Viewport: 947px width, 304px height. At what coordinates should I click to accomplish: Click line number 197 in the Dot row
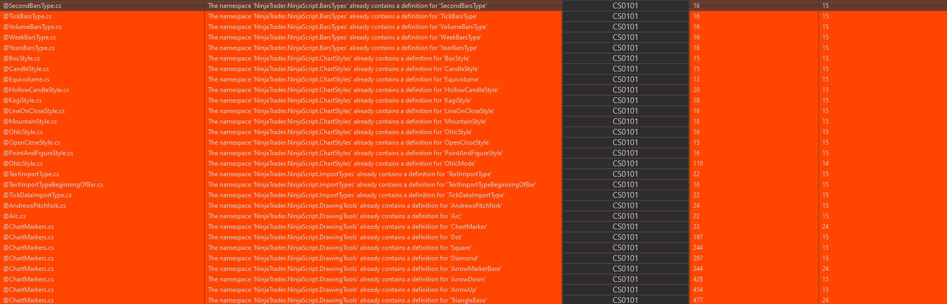point(698,237)
